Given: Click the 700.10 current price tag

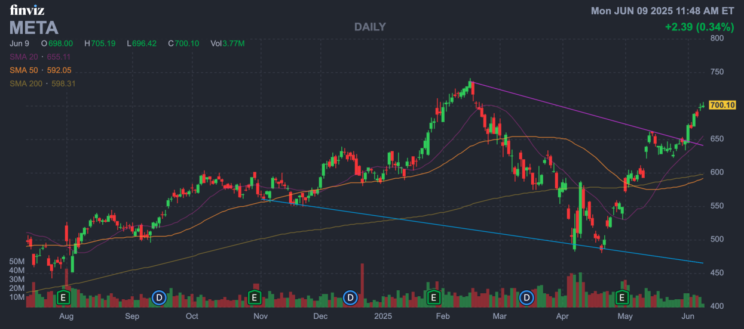Looking at the screenshot, I should 721,105.
